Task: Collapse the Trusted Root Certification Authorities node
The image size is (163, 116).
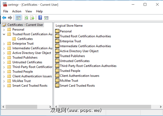Action: point(4,34)
